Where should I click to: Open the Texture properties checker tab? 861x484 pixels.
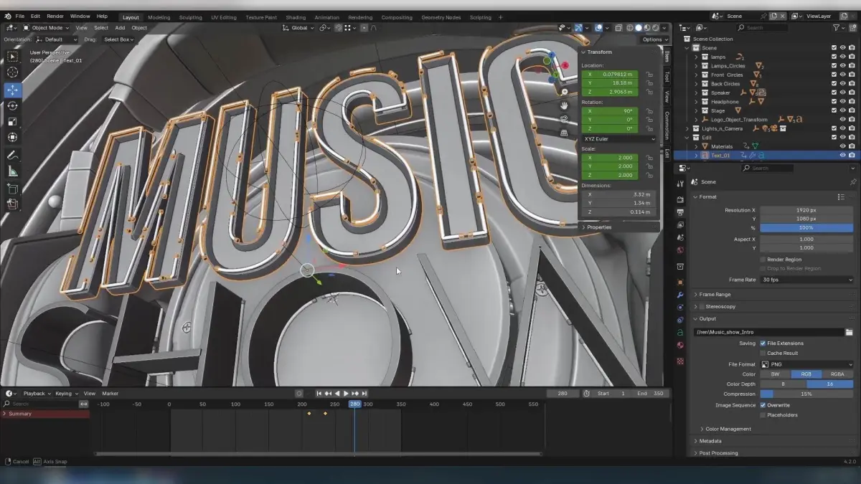pyautogui.click(x=680, y=361)
